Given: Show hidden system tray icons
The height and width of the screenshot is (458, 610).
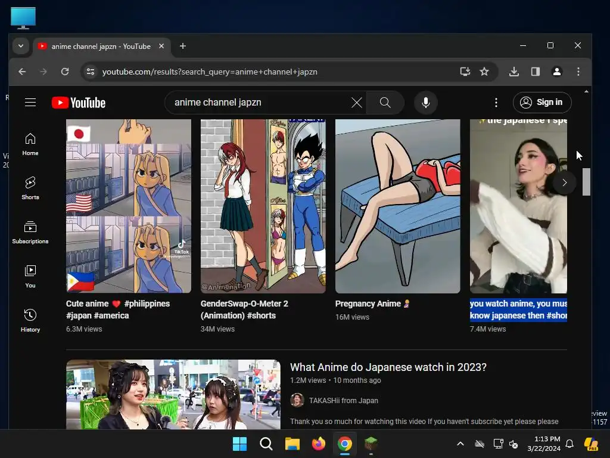Looking at the screenshot, I should click(460, 444).
